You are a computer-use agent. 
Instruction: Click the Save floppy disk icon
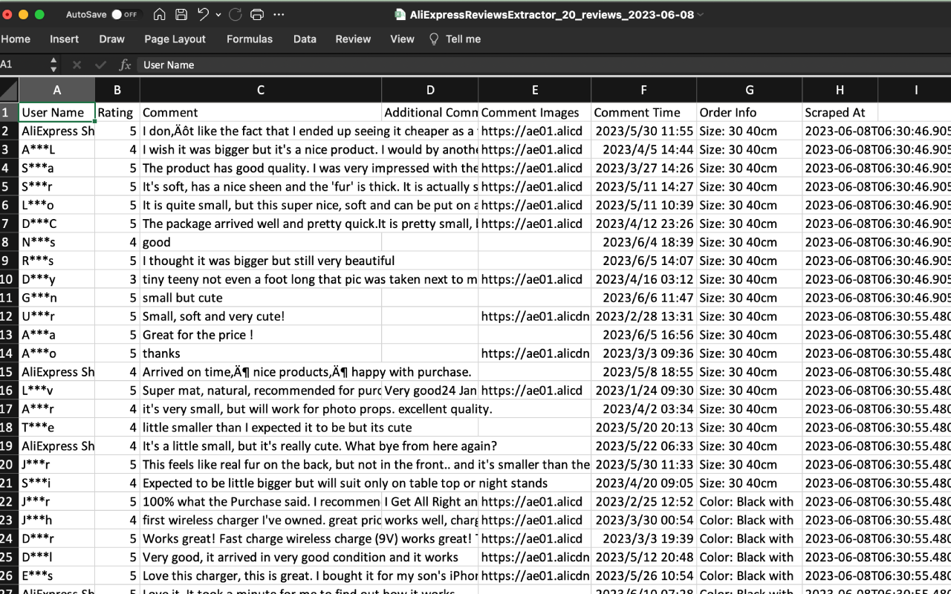pyautogui.click(x=181, y=14)
